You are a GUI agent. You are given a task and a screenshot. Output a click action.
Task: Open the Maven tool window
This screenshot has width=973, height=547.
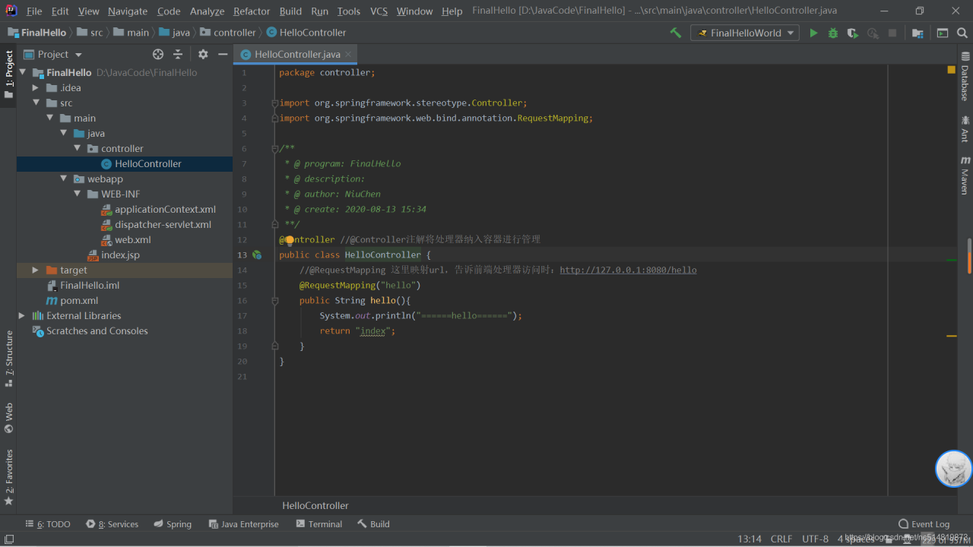[x=965, y=175]
